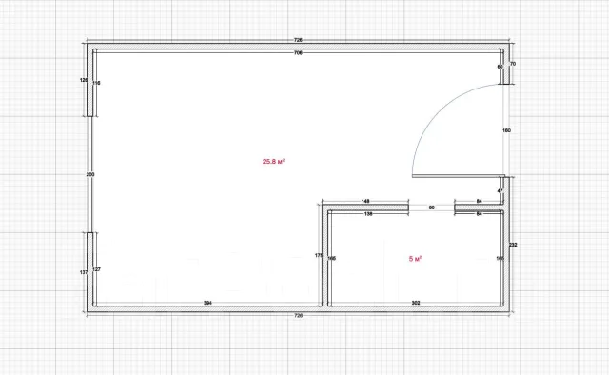
Task: Select the 200 window width dimension
Action: click(x=90, y=174)
